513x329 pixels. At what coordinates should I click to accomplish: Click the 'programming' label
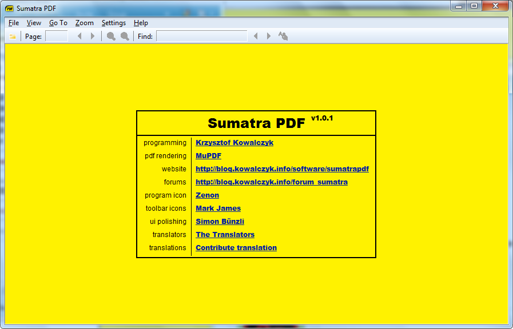point(165,143)
